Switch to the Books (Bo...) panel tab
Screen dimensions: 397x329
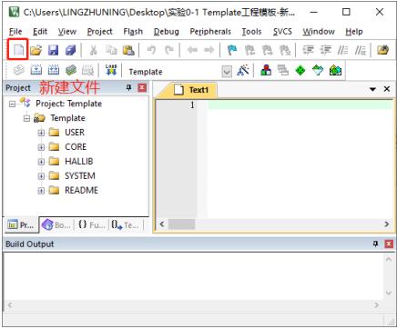coord(56,225)
